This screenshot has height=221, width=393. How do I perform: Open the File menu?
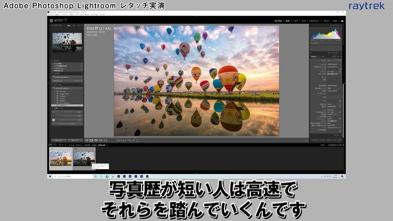[x=51, y=14]
